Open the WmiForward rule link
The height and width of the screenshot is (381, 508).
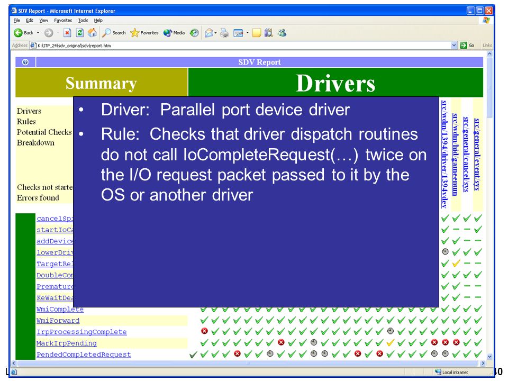tap(58, 321)
